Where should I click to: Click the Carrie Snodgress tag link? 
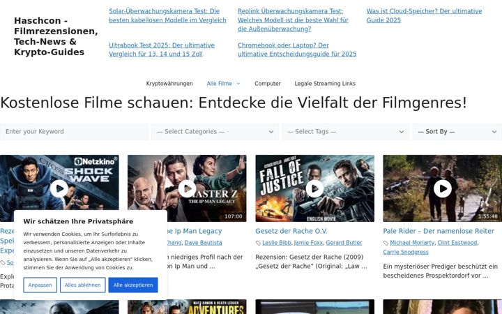coord(406,252)
